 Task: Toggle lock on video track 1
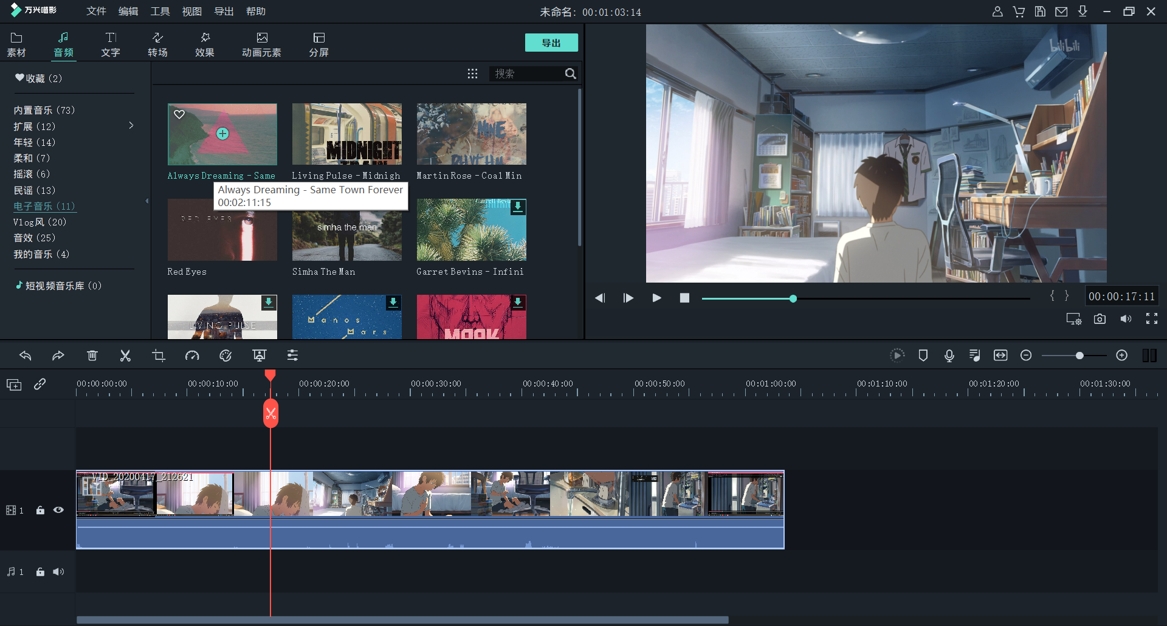point(40,511)
